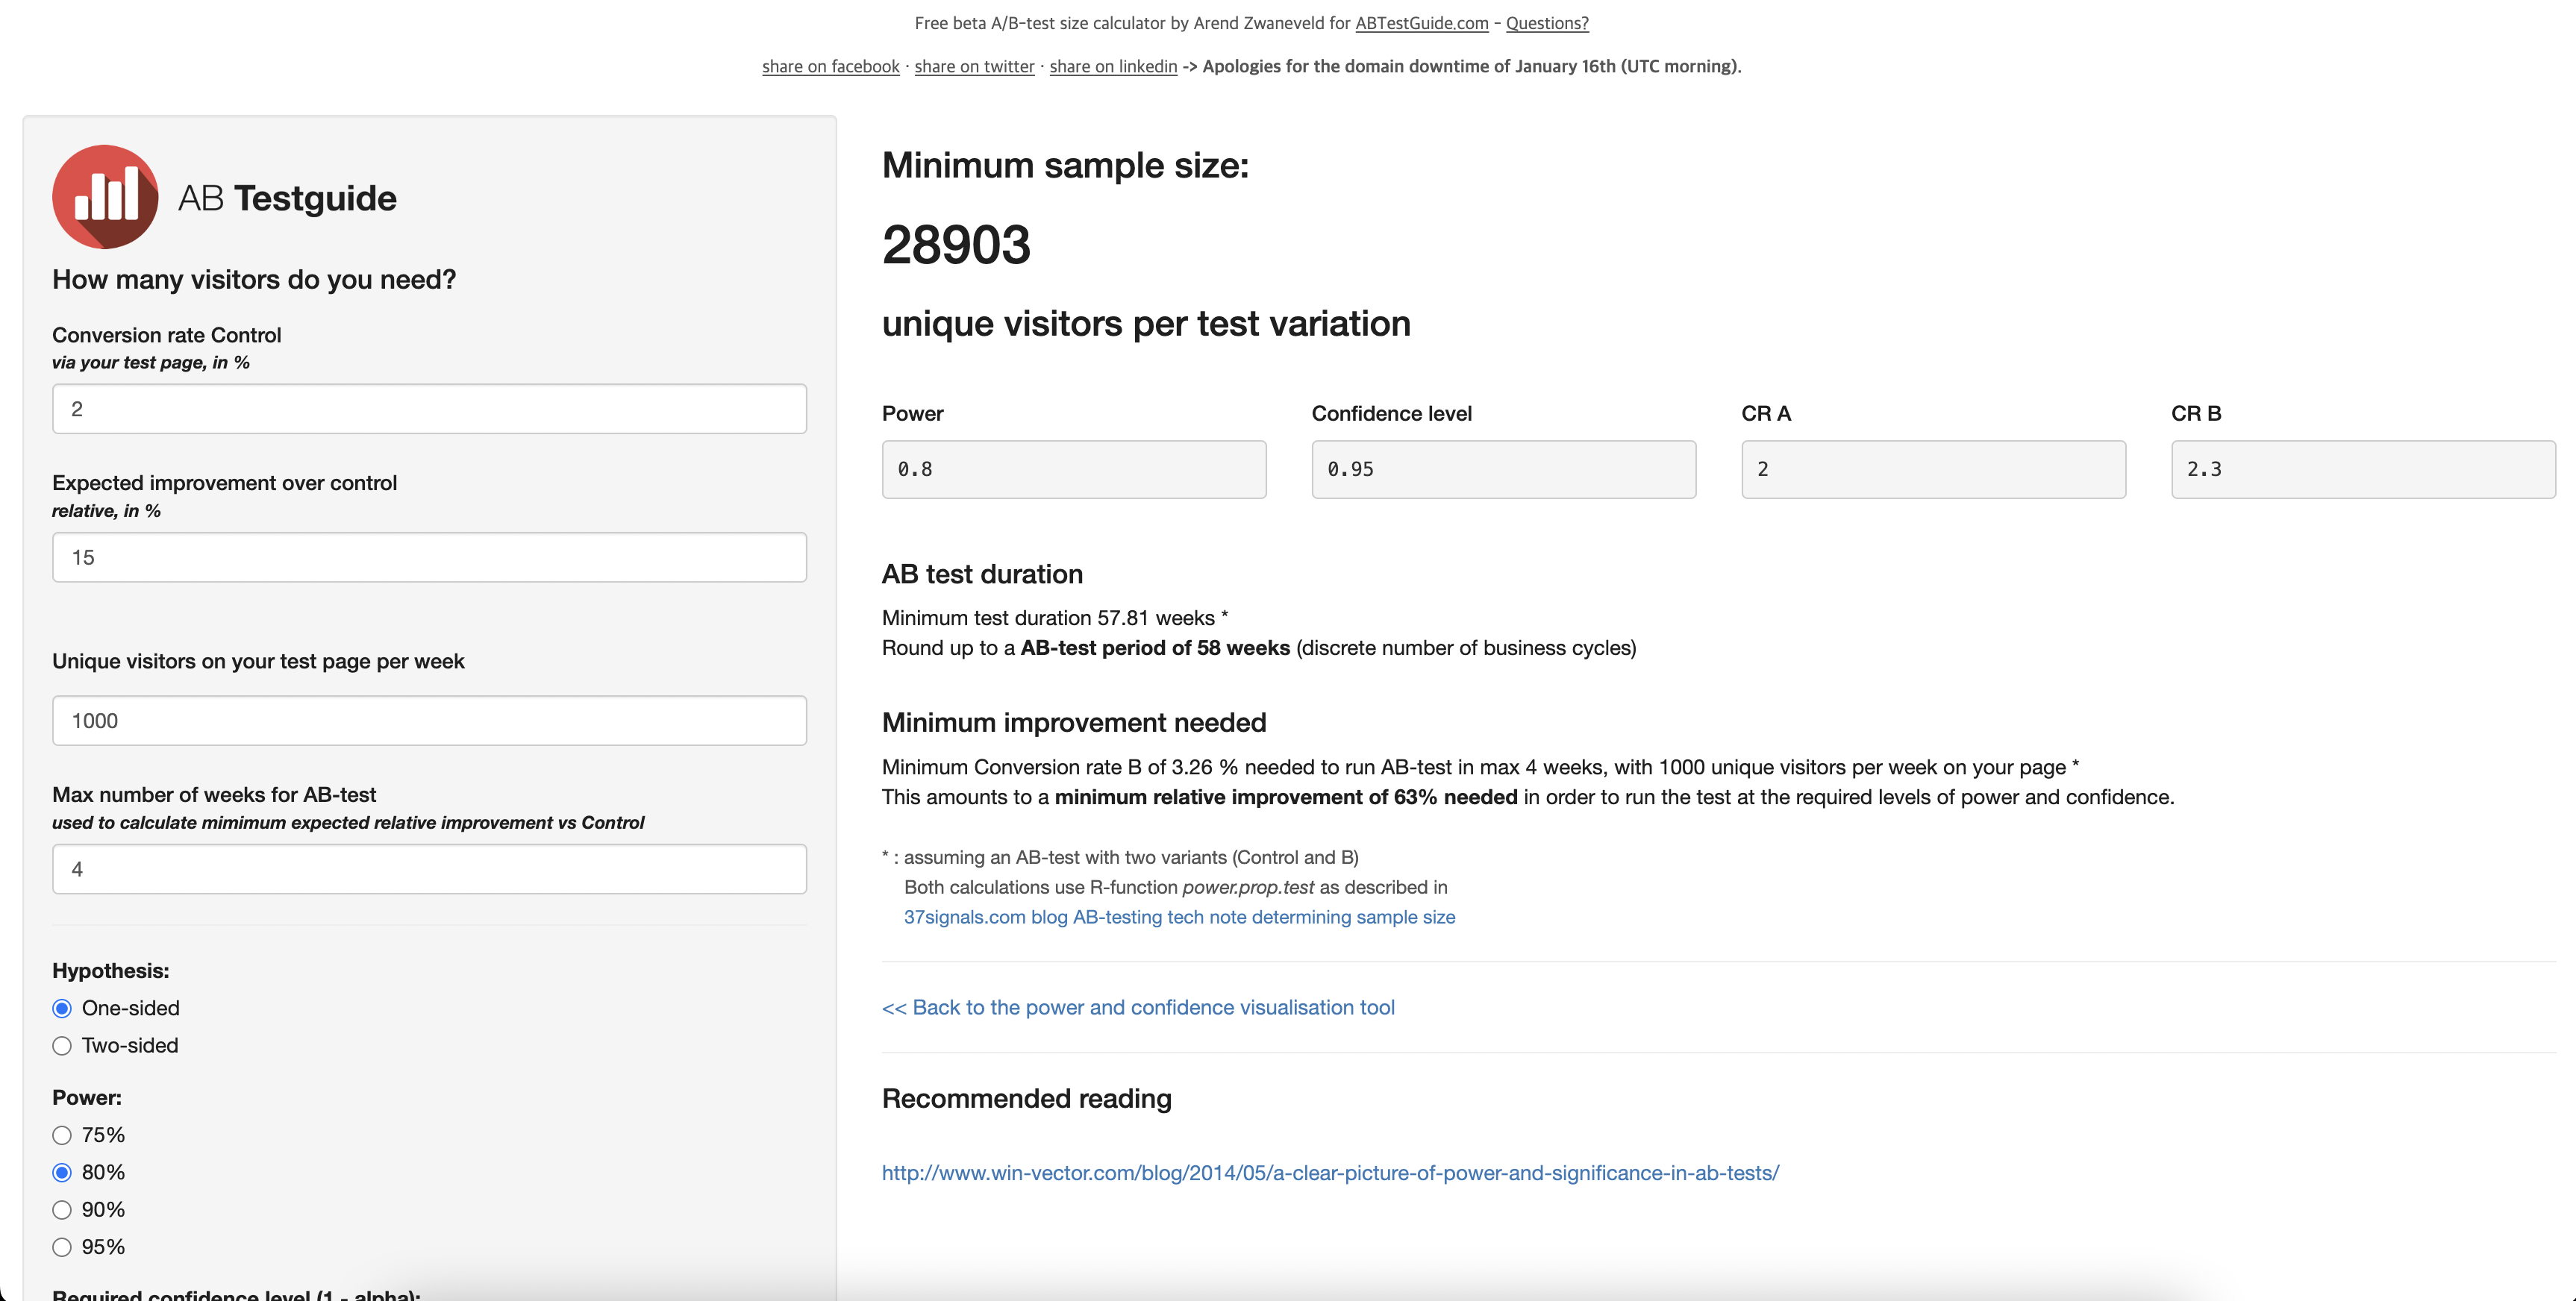Click the AB Testguide red logo icon

pyautogui.click(x=105, y=197)
